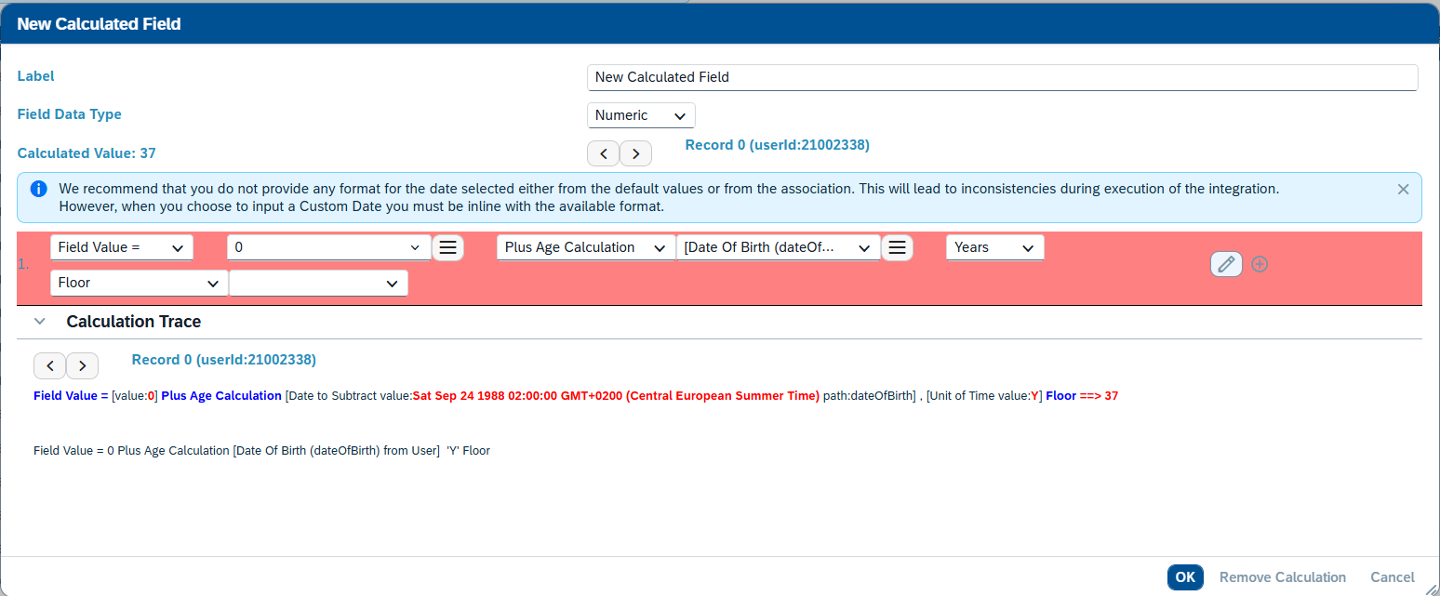
Task: Open the empty dropdown next to Floor
Action: coord(318,283)
